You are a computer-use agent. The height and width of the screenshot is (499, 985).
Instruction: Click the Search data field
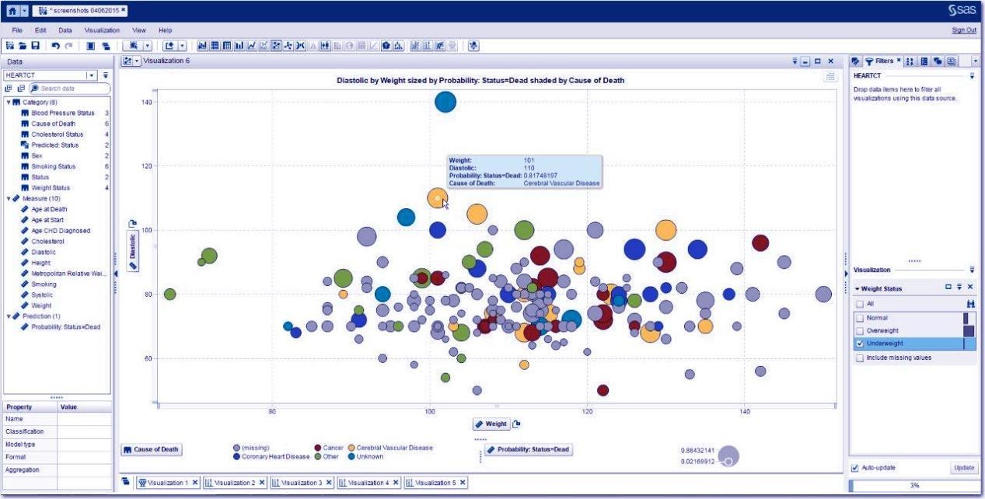[x=67, y=89]
